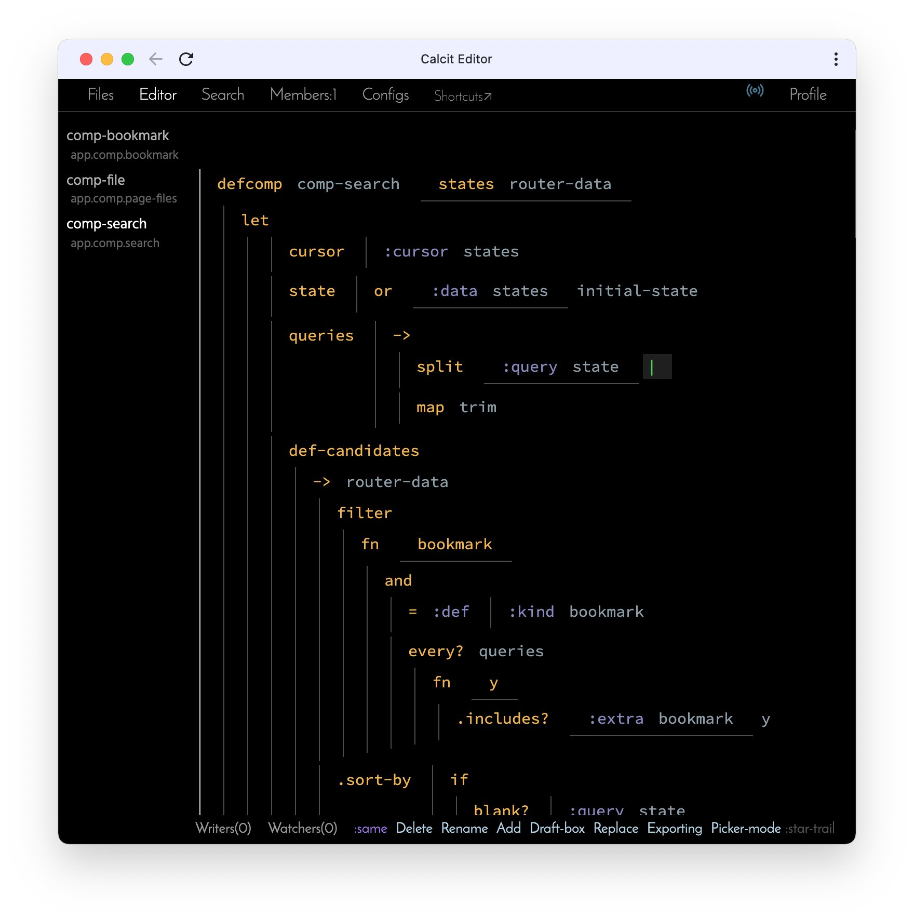914x921 pixels.
Task: Open the Configs tab
Action: pos(385,94)
